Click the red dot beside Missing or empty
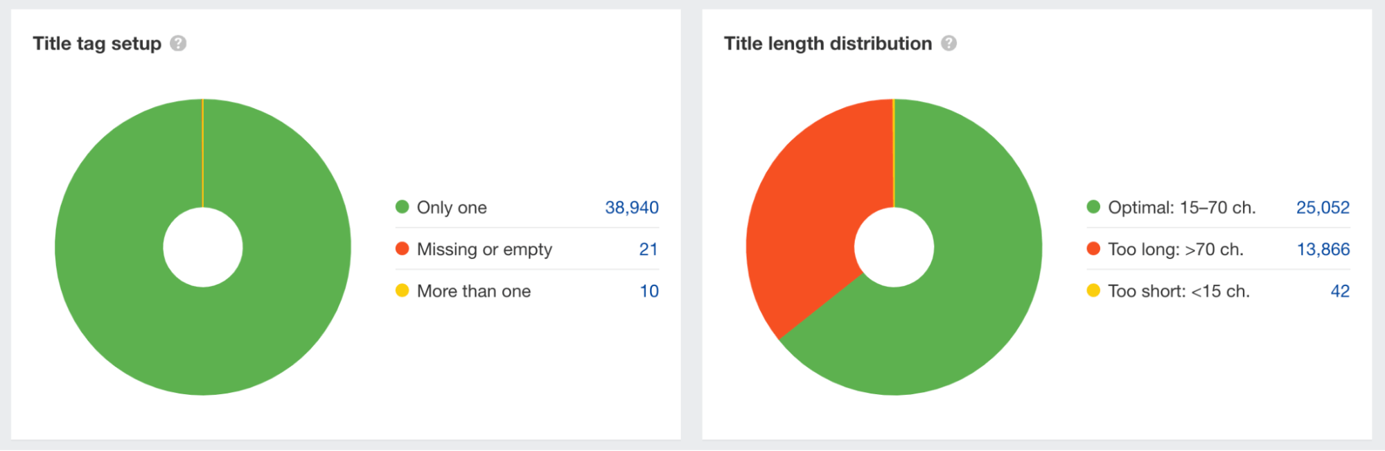This screenshot has height=451, width=1385. [403, 249]
